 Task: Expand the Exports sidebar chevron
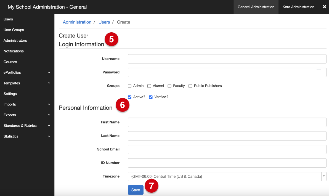(49, 115)
